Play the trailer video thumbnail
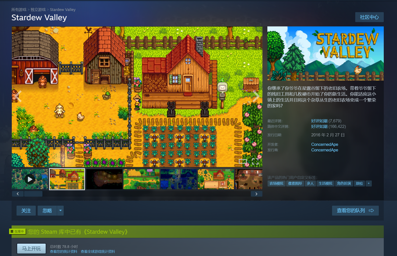397x256 pixels. [30, 179]
